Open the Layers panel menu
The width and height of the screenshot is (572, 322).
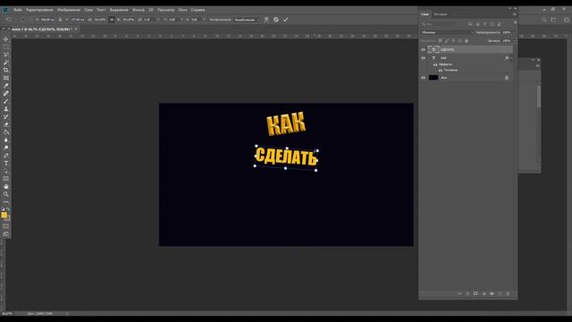515,14
